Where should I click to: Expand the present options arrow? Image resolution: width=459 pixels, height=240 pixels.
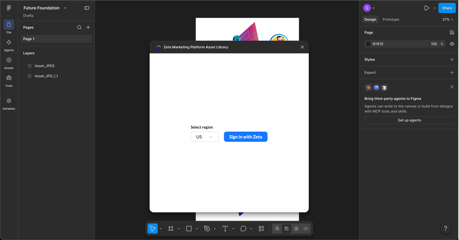[x=434, y=8]
